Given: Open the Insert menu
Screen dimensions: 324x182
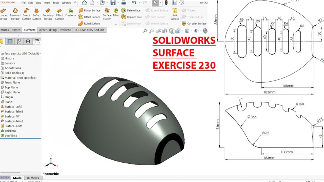Looking at the screenshot, I should (x=47, y=3).
